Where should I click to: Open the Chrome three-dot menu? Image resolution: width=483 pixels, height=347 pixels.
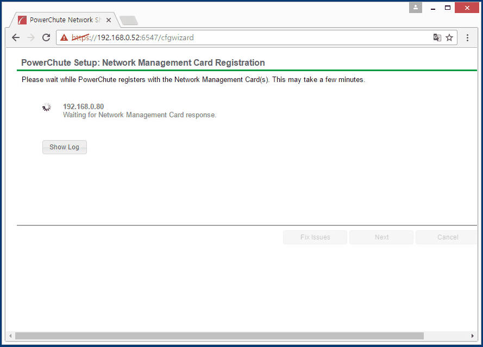point(467,37)
